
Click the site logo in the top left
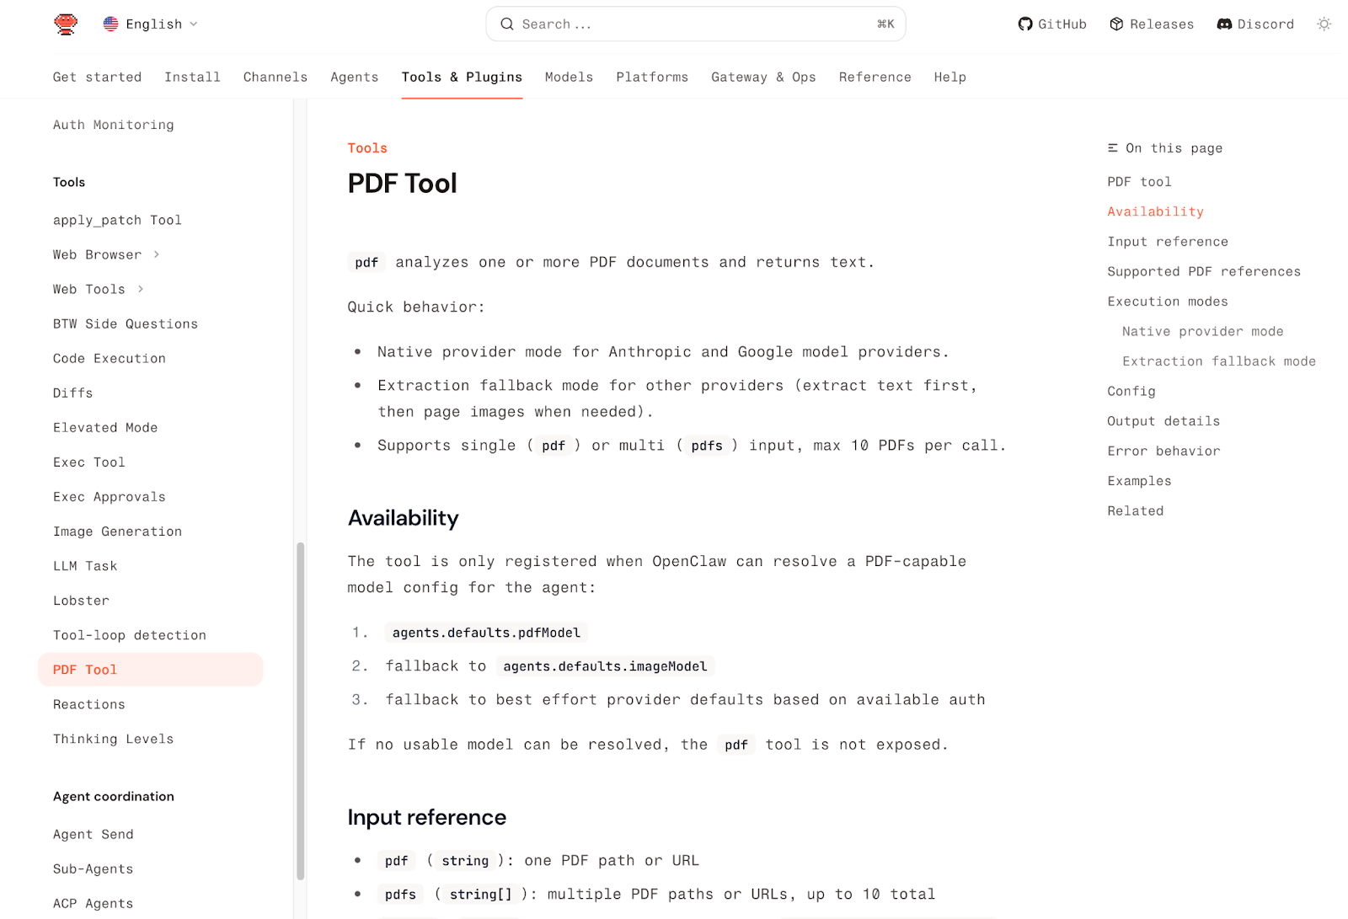tap(66, 24)
